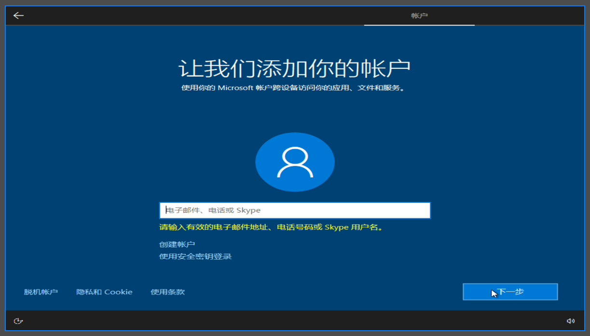The width and height of the screenshot is (590, 336).
Task: Select the 帐户 tab at the top
Action: pos(419,16)
